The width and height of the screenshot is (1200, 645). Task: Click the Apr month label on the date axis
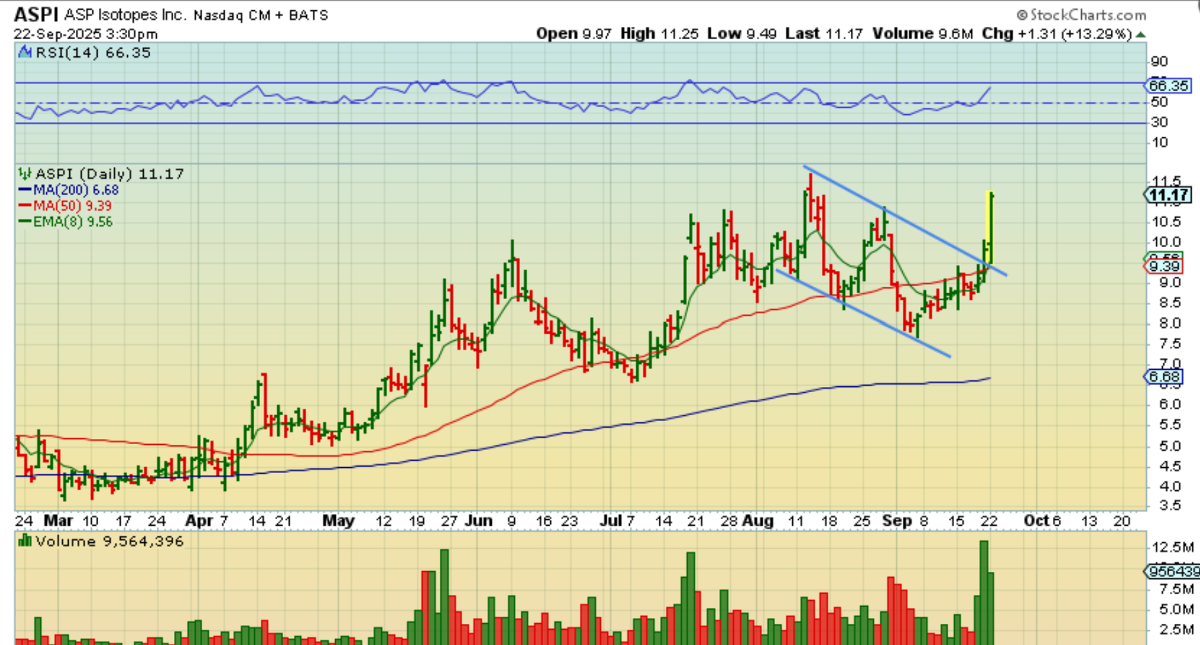[x=198, y=520]
